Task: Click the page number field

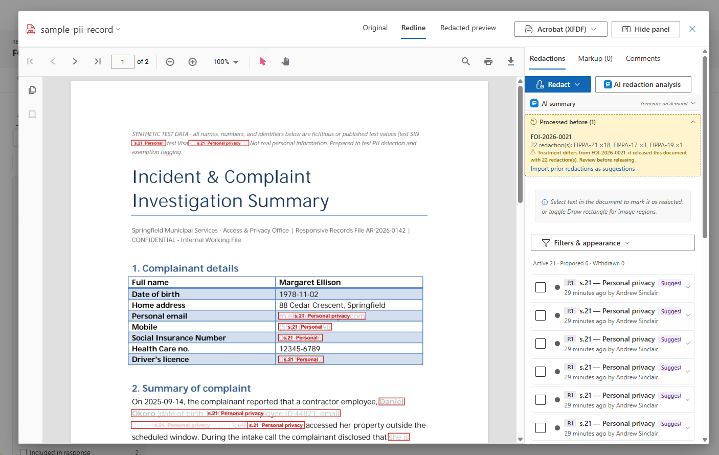Action: tap(123, 62)
